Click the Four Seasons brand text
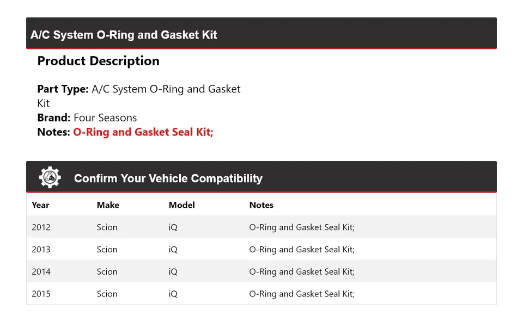The height and width of the screenshot is (322, 523). coord(105,117)
